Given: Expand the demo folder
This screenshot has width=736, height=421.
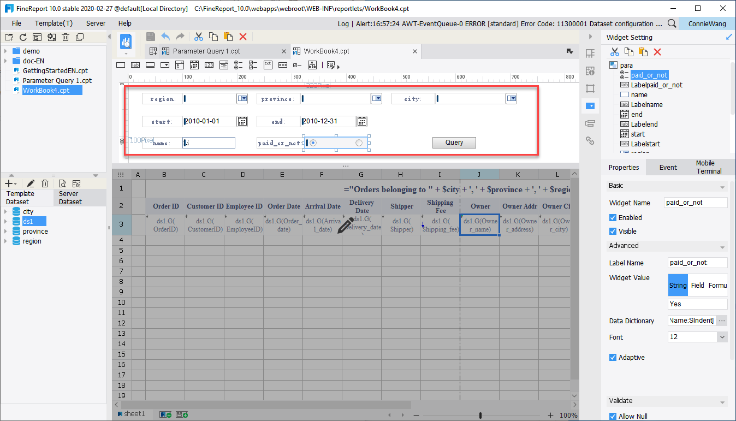Looking at the screenshot, I should (x=5, y=51).
